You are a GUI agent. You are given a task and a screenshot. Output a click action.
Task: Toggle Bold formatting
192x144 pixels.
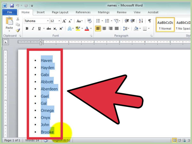pyautogui.click(x=27, y=29)
